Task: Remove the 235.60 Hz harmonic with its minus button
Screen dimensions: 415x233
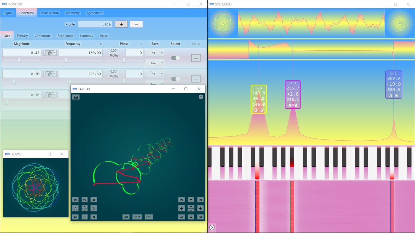Action: point(196,79)
